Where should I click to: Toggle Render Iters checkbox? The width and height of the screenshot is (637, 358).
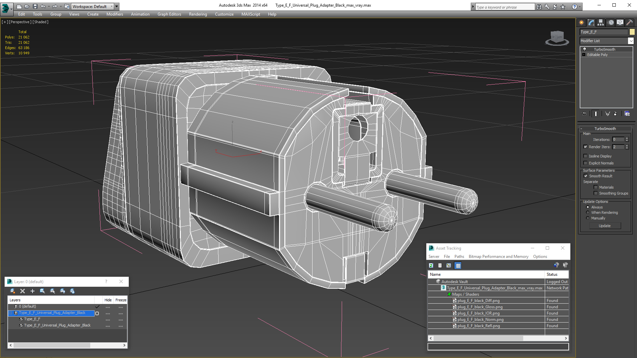[x=585, y=147]
